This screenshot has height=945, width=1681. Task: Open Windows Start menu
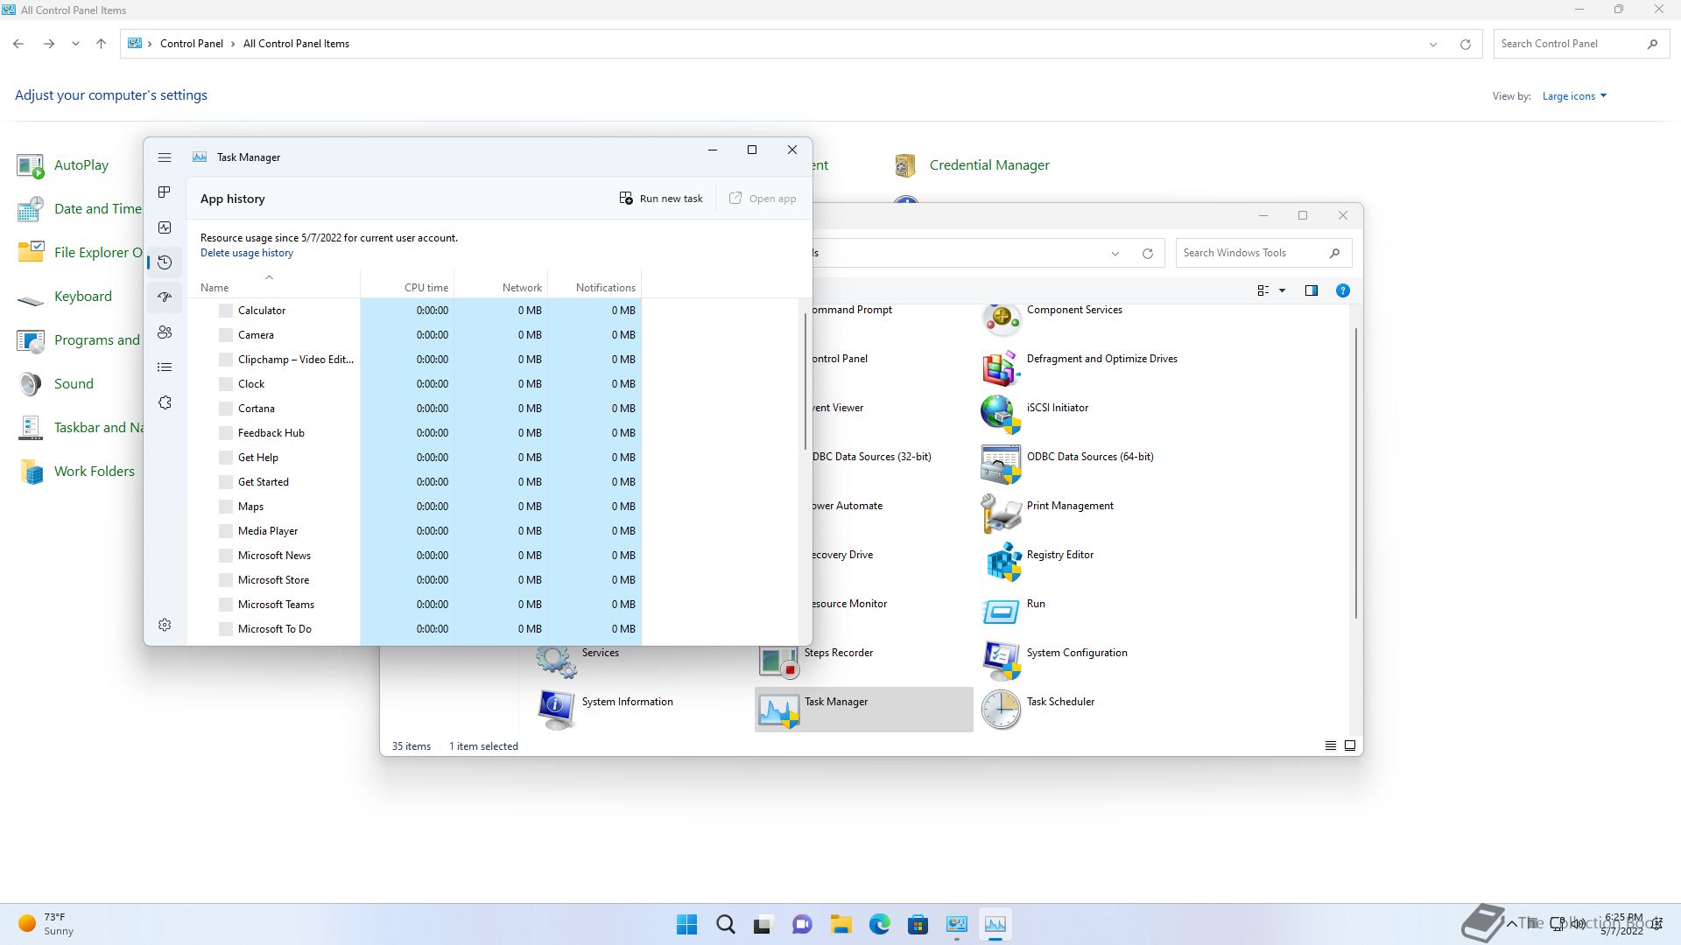point(686,924)
